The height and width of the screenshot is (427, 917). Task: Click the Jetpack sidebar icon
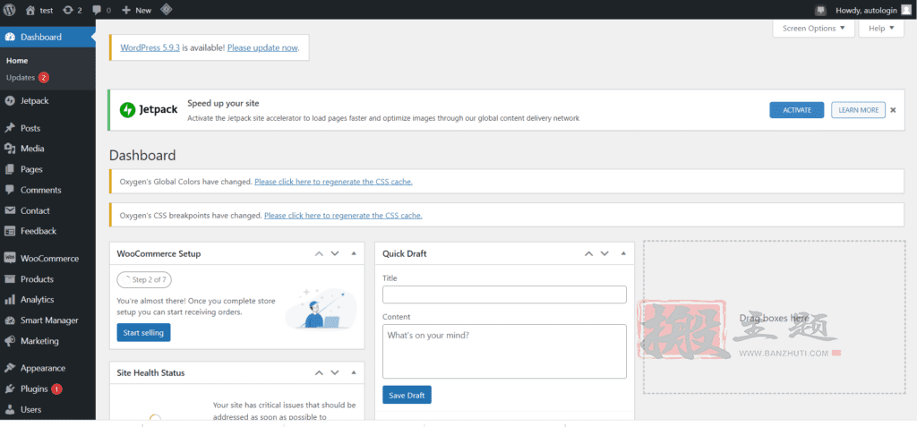click(10, 100)
